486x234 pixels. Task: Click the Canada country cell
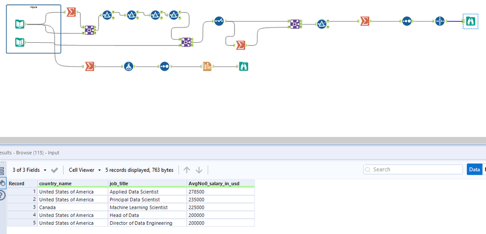73,207
